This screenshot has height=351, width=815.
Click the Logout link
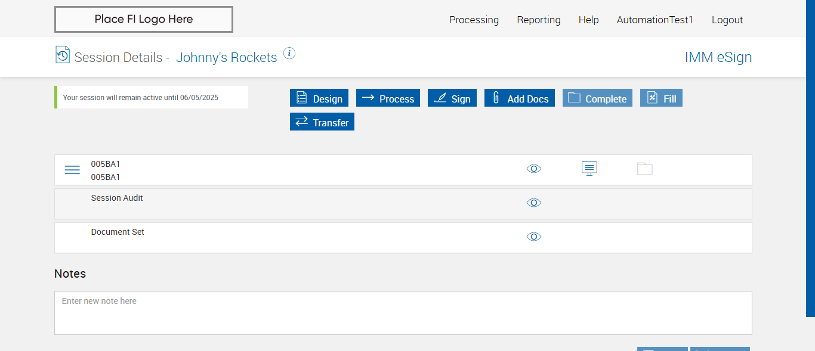(x=727, y=20)
